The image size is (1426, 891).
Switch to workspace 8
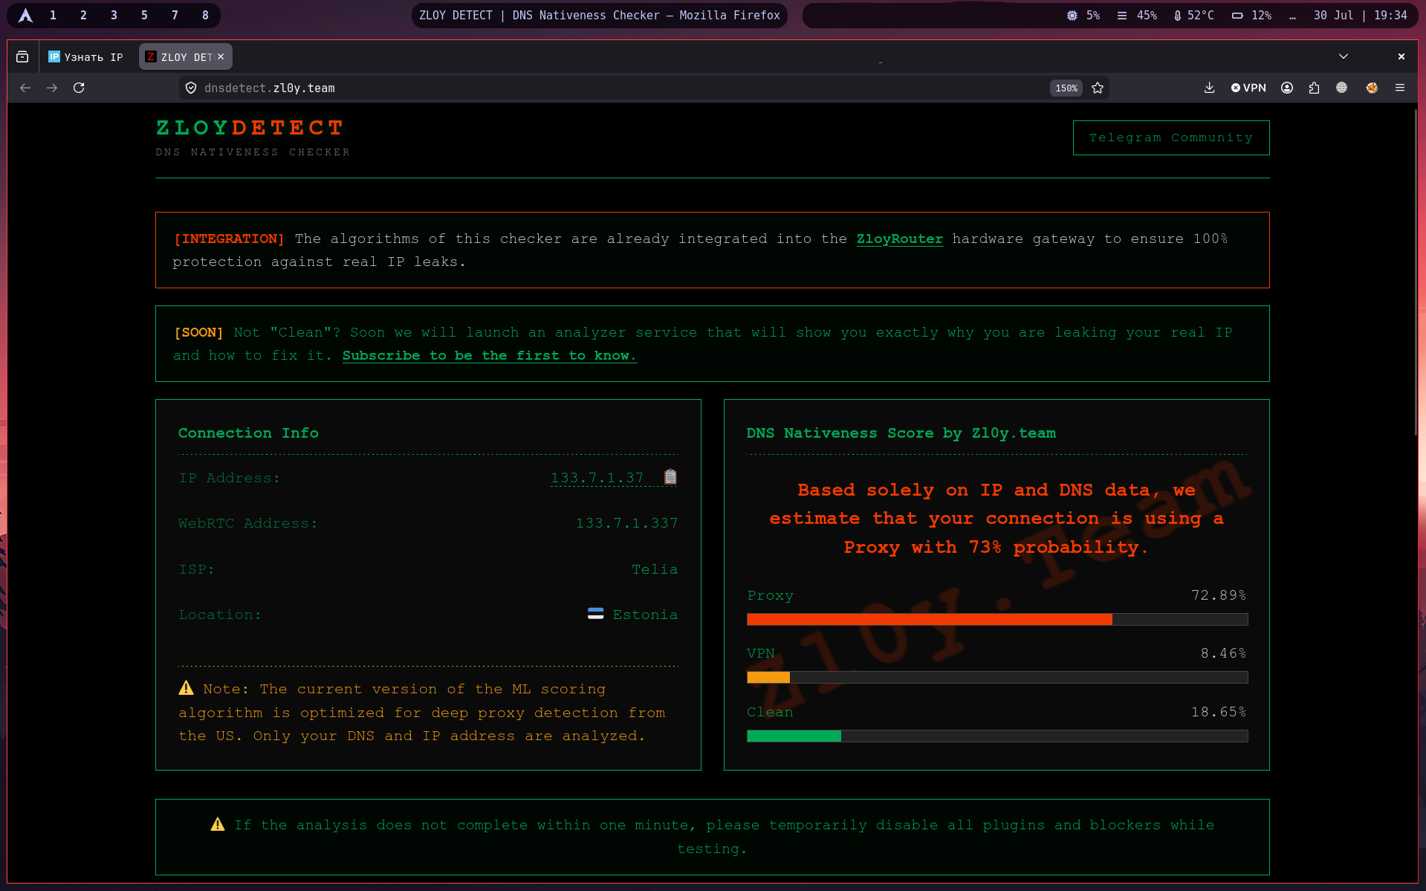[205, 15]
